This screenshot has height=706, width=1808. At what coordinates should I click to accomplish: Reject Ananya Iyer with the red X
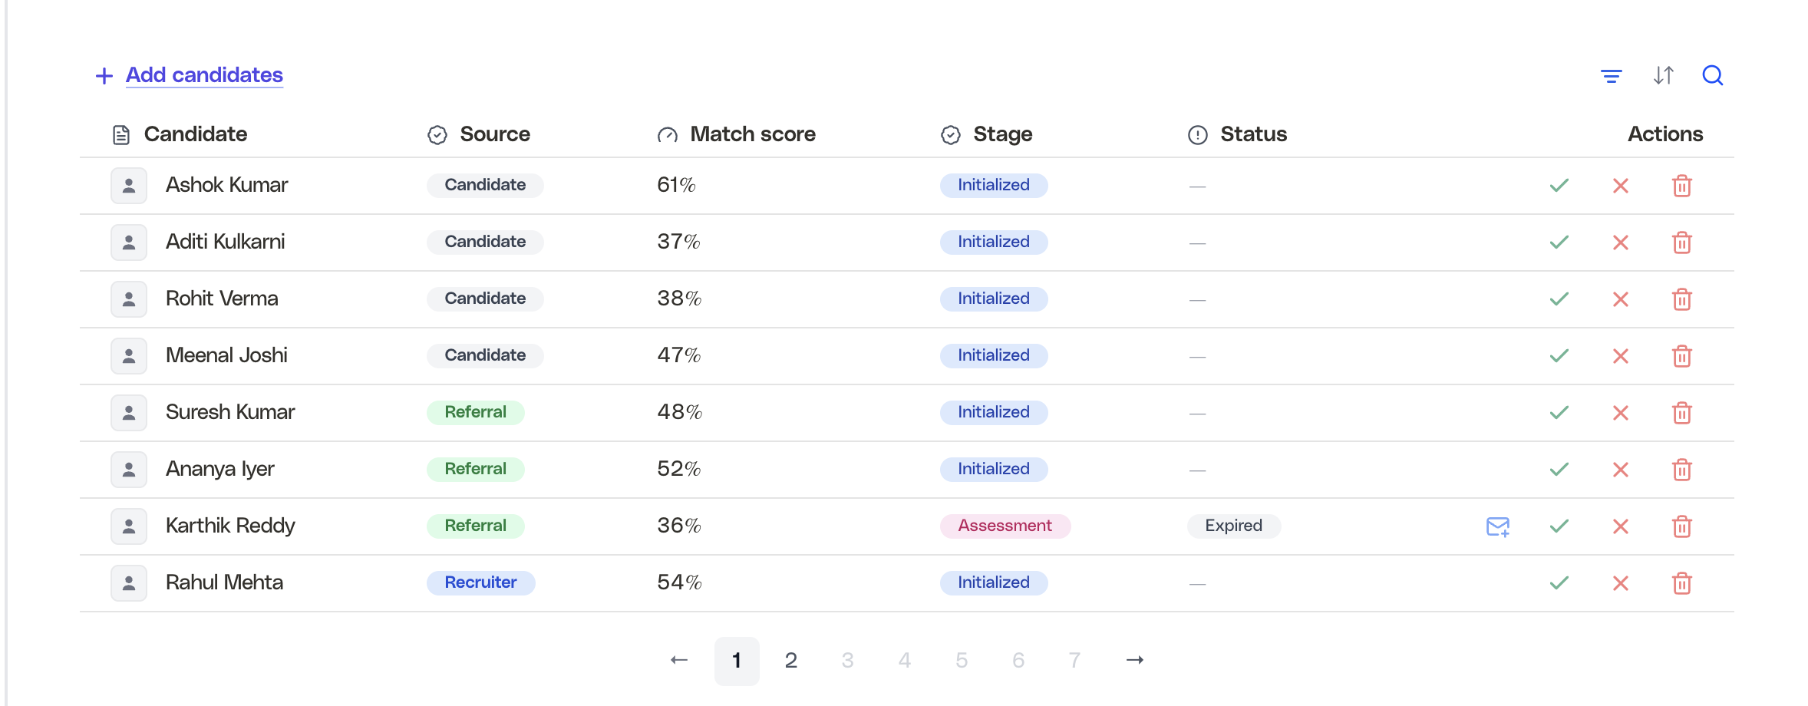click(1620, 469)
